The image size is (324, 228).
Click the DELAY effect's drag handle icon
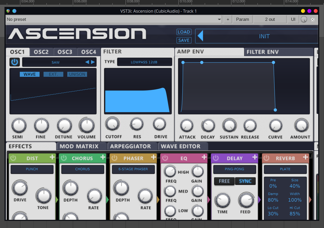tap(255, 158)
